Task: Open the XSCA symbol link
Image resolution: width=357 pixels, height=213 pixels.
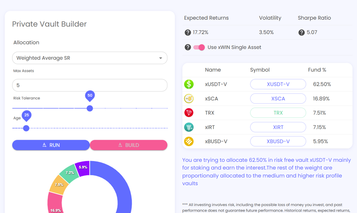Action: [278, 99]
